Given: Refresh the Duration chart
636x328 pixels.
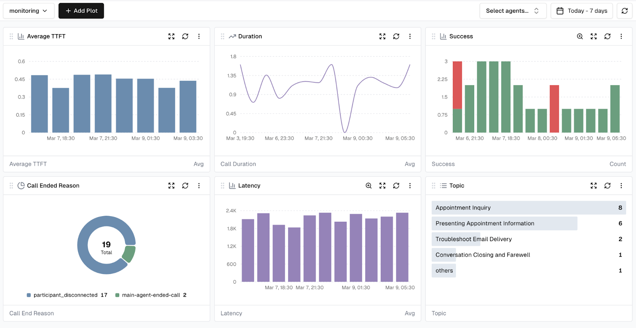Looking at the screenshot, I should coord(396,36).
